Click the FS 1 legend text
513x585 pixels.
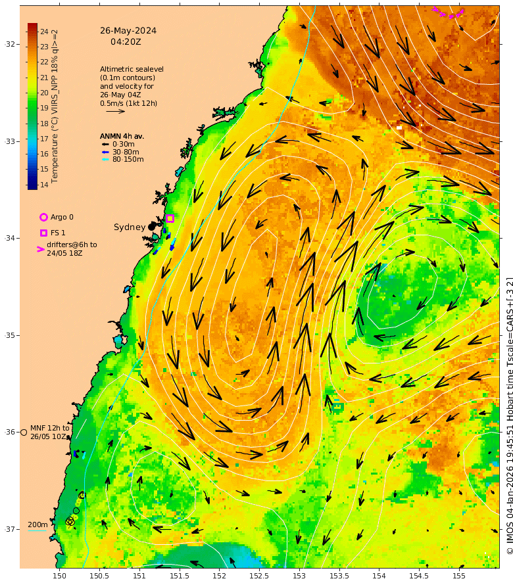point(58,233)
